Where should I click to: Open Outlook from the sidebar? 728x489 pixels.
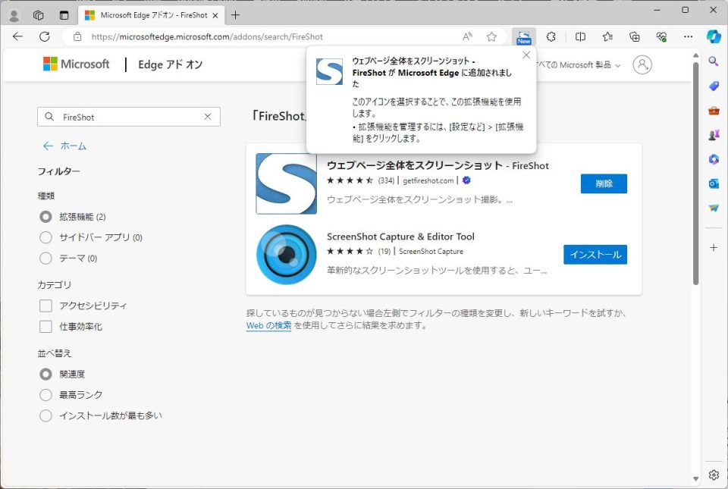coord(714,184)
